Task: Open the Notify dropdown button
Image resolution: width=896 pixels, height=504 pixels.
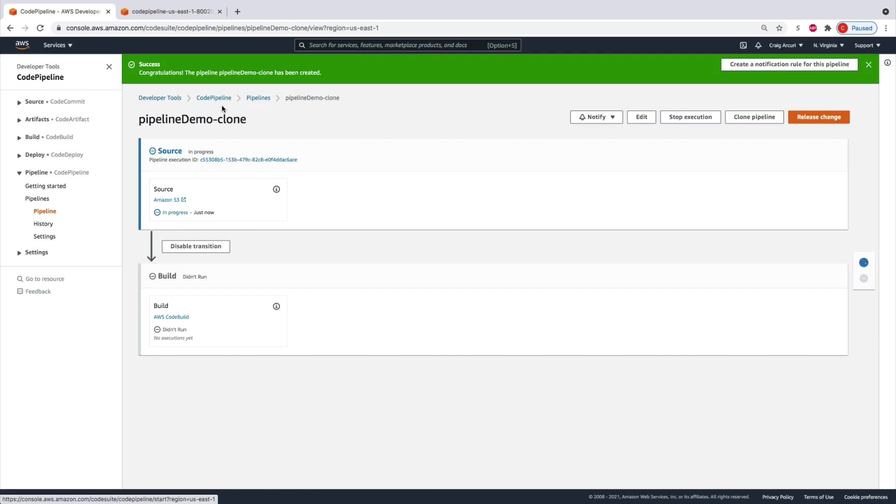Action: coord(596,117)
